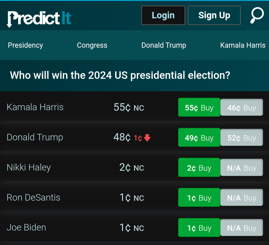Screen dimensions: 269x245
Task: Click the red price-drop arrow beside Donald Trump
Action: pos(147,138)
